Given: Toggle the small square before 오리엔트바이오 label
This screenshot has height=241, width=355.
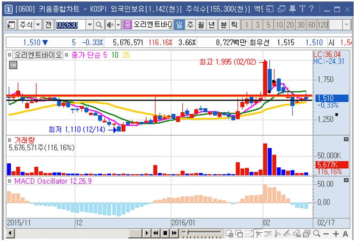Looking at the screenshot, I should pos(9,55).
